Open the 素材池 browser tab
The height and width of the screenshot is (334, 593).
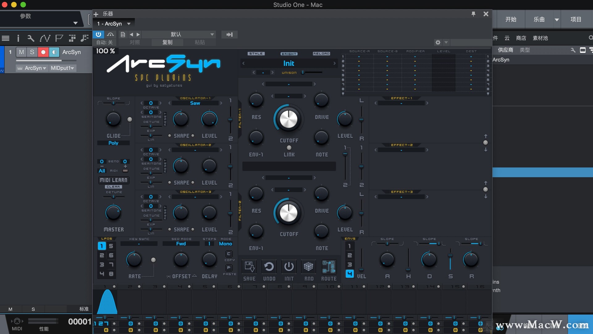click(x=540, y=38)
